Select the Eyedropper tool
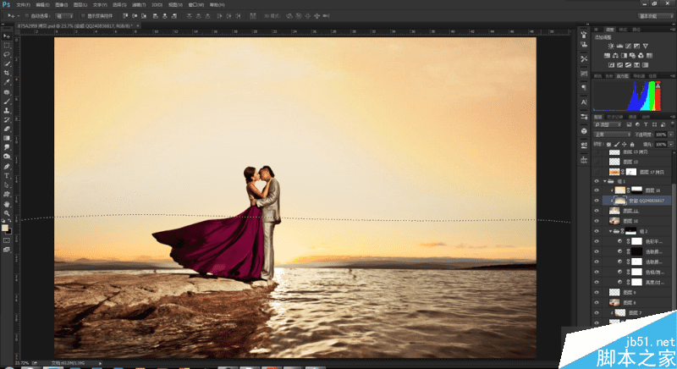Image resolution: width=677 pixels, height=369 pixels. pyautogui.click(x=8, y=82)
